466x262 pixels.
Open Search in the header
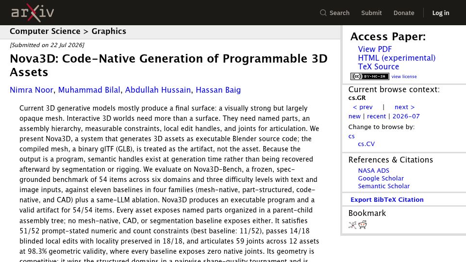[339, 13]
